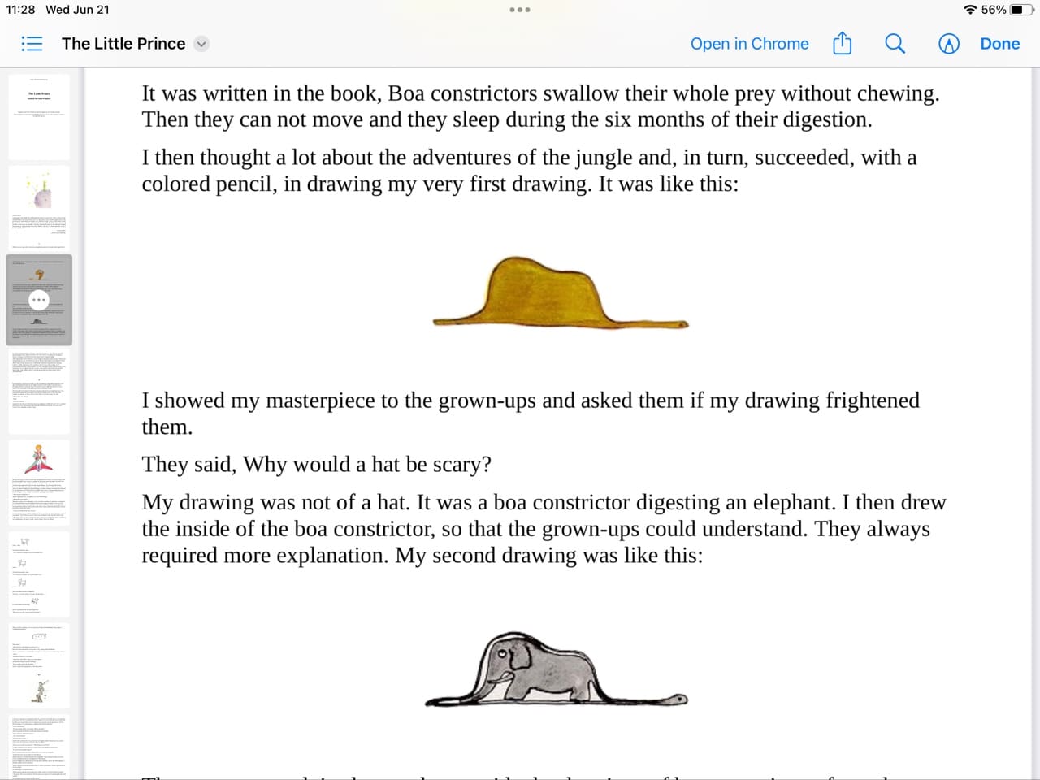Tap the three dots at top center

click(x=520, y=10)
